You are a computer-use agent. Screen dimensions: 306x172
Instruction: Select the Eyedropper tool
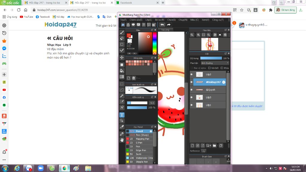(122, 134)
